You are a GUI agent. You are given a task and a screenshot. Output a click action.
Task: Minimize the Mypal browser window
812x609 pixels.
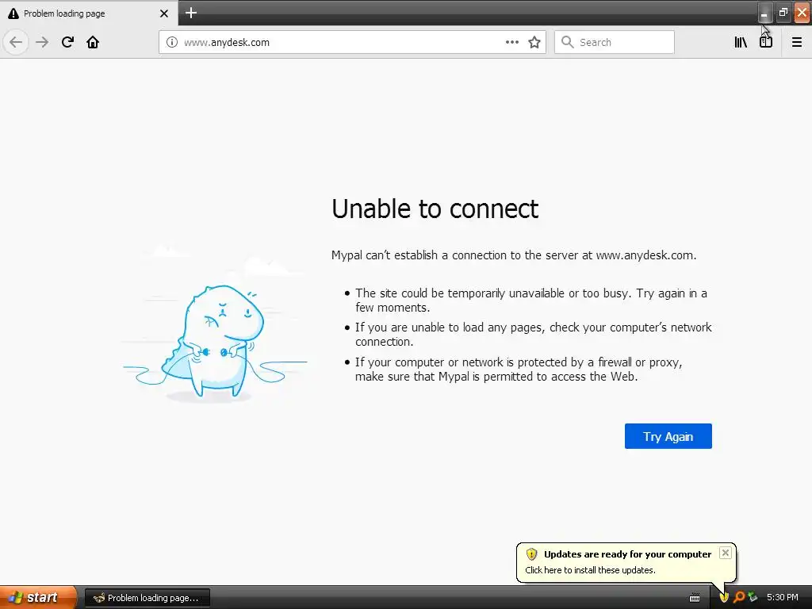click(x=764, y=13)
